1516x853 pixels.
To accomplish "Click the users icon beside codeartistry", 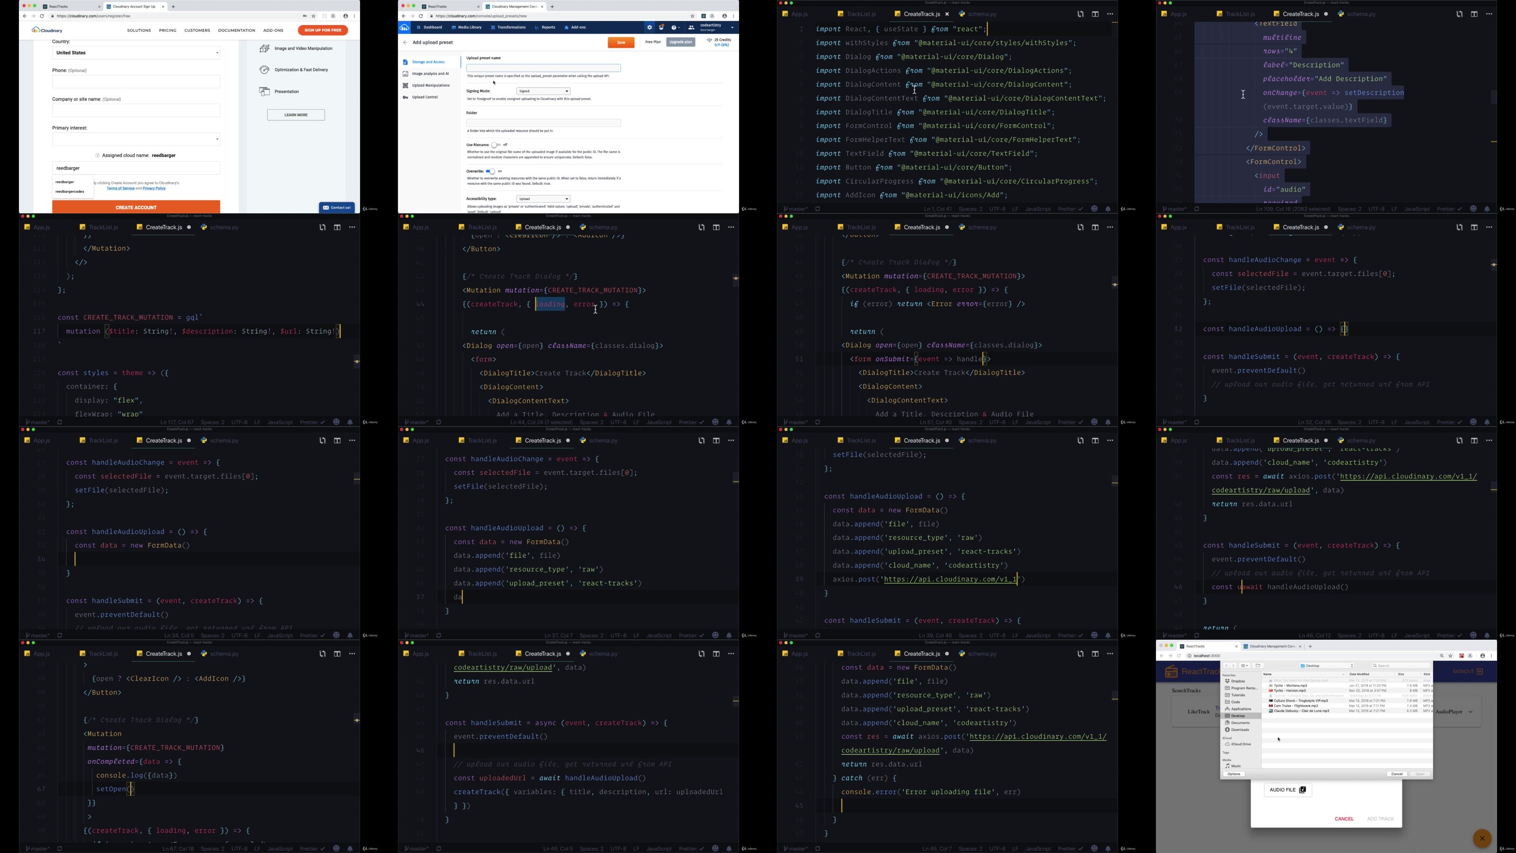I will [692, 27].
